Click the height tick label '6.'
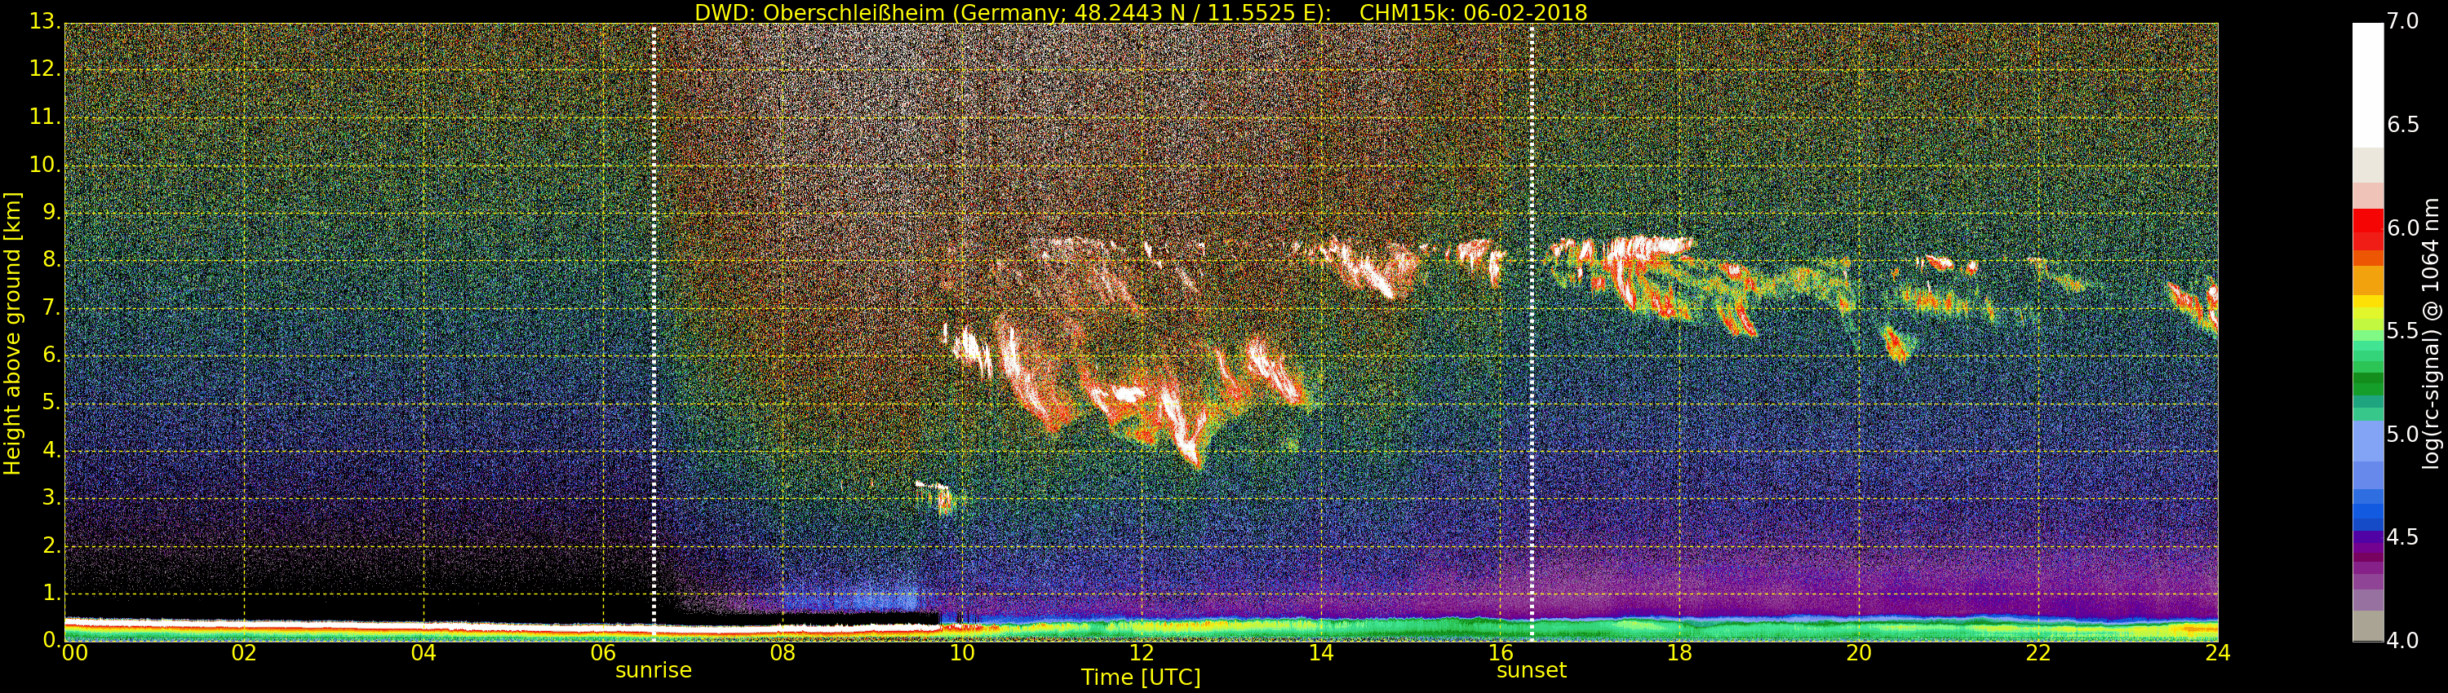 click(x=51, y=355)
